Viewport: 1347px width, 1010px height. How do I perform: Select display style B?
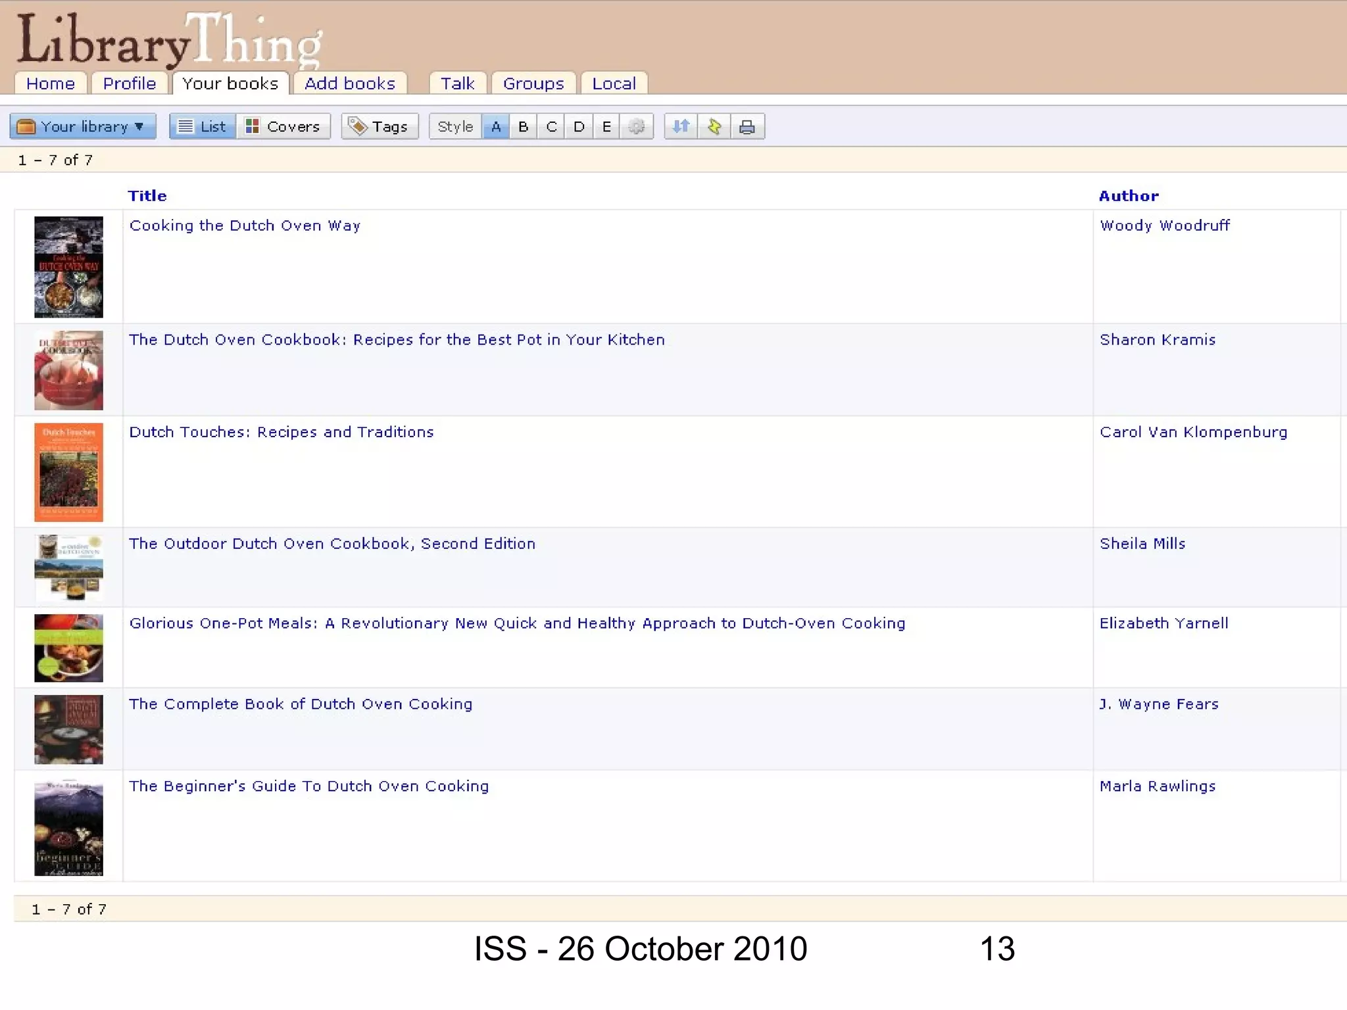523,126
